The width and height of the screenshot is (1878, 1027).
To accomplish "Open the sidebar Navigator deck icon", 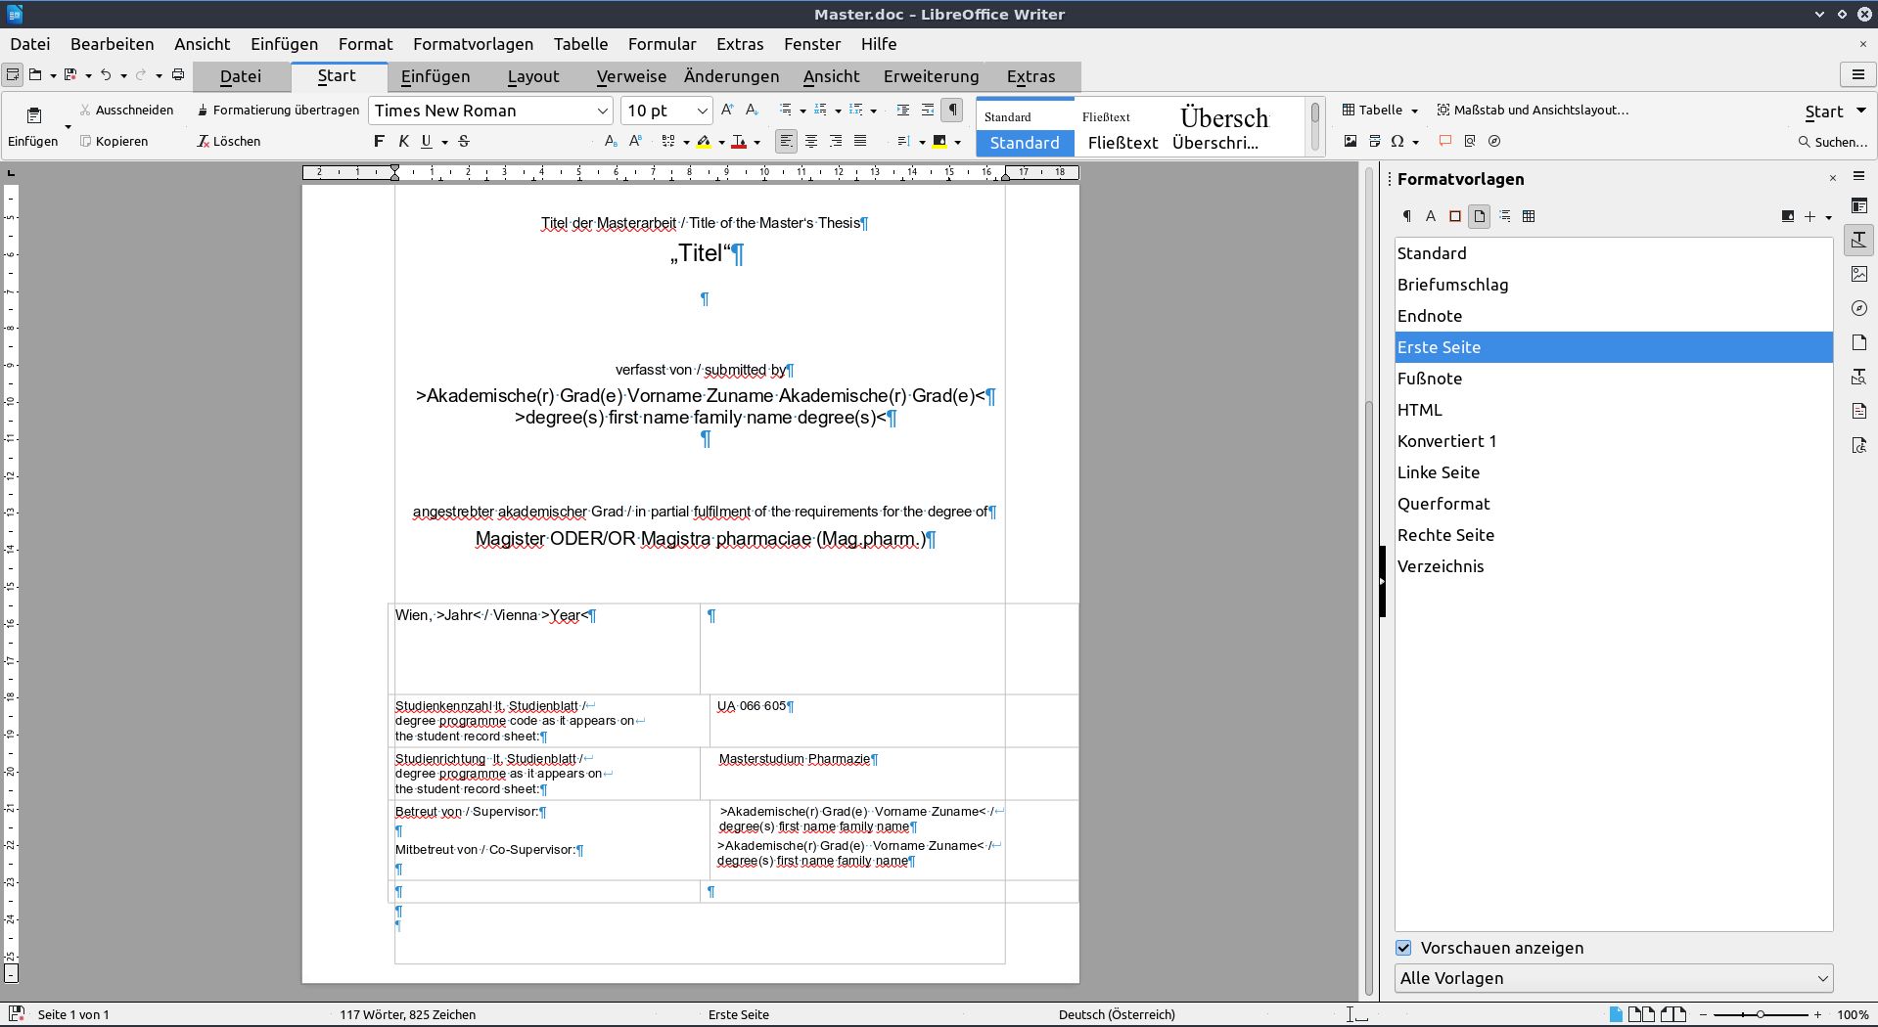I will (1859, 308).
